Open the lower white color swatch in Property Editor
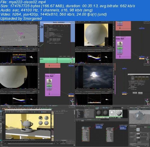The image size is (150, 147). (138, 138)
